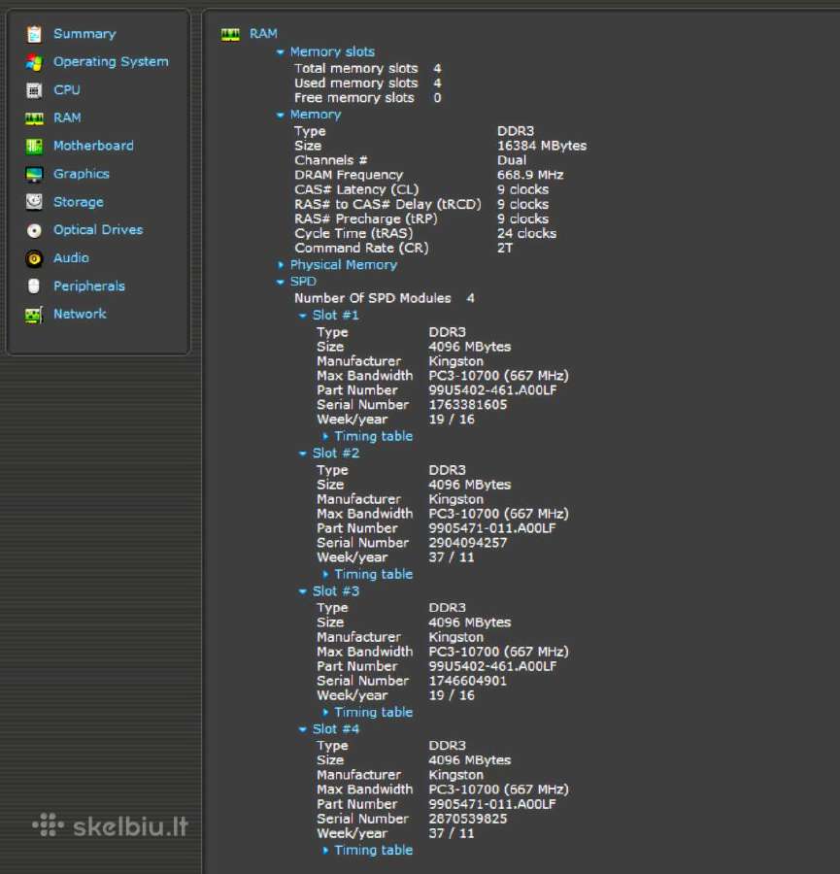Viewport: 840px width, 874px height.
Task: Collapse Slot #2 details
Action: point(302,454)
